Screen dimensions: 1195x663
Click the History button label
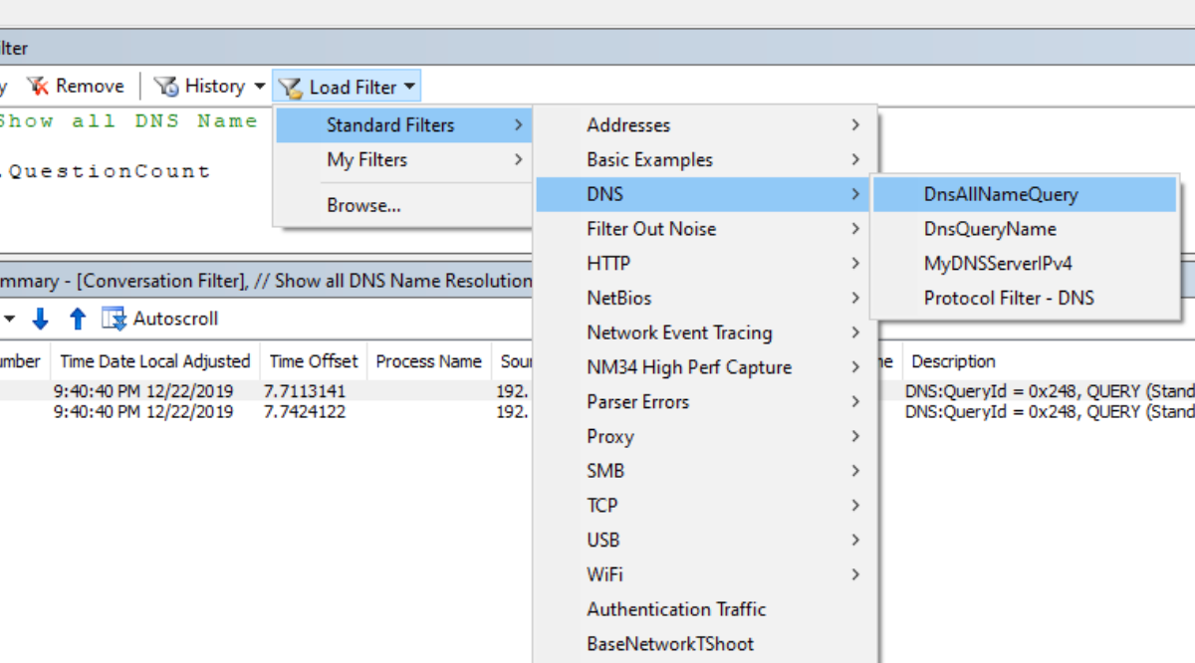click(215, 87)
